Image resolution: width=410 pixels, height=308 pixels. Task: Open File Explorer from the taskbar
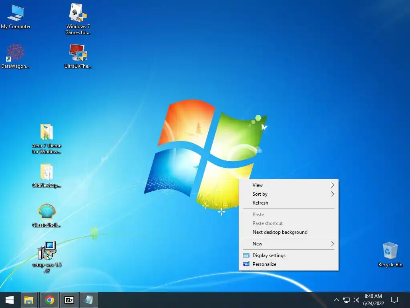pyautogui.click(x=29, y=300)
